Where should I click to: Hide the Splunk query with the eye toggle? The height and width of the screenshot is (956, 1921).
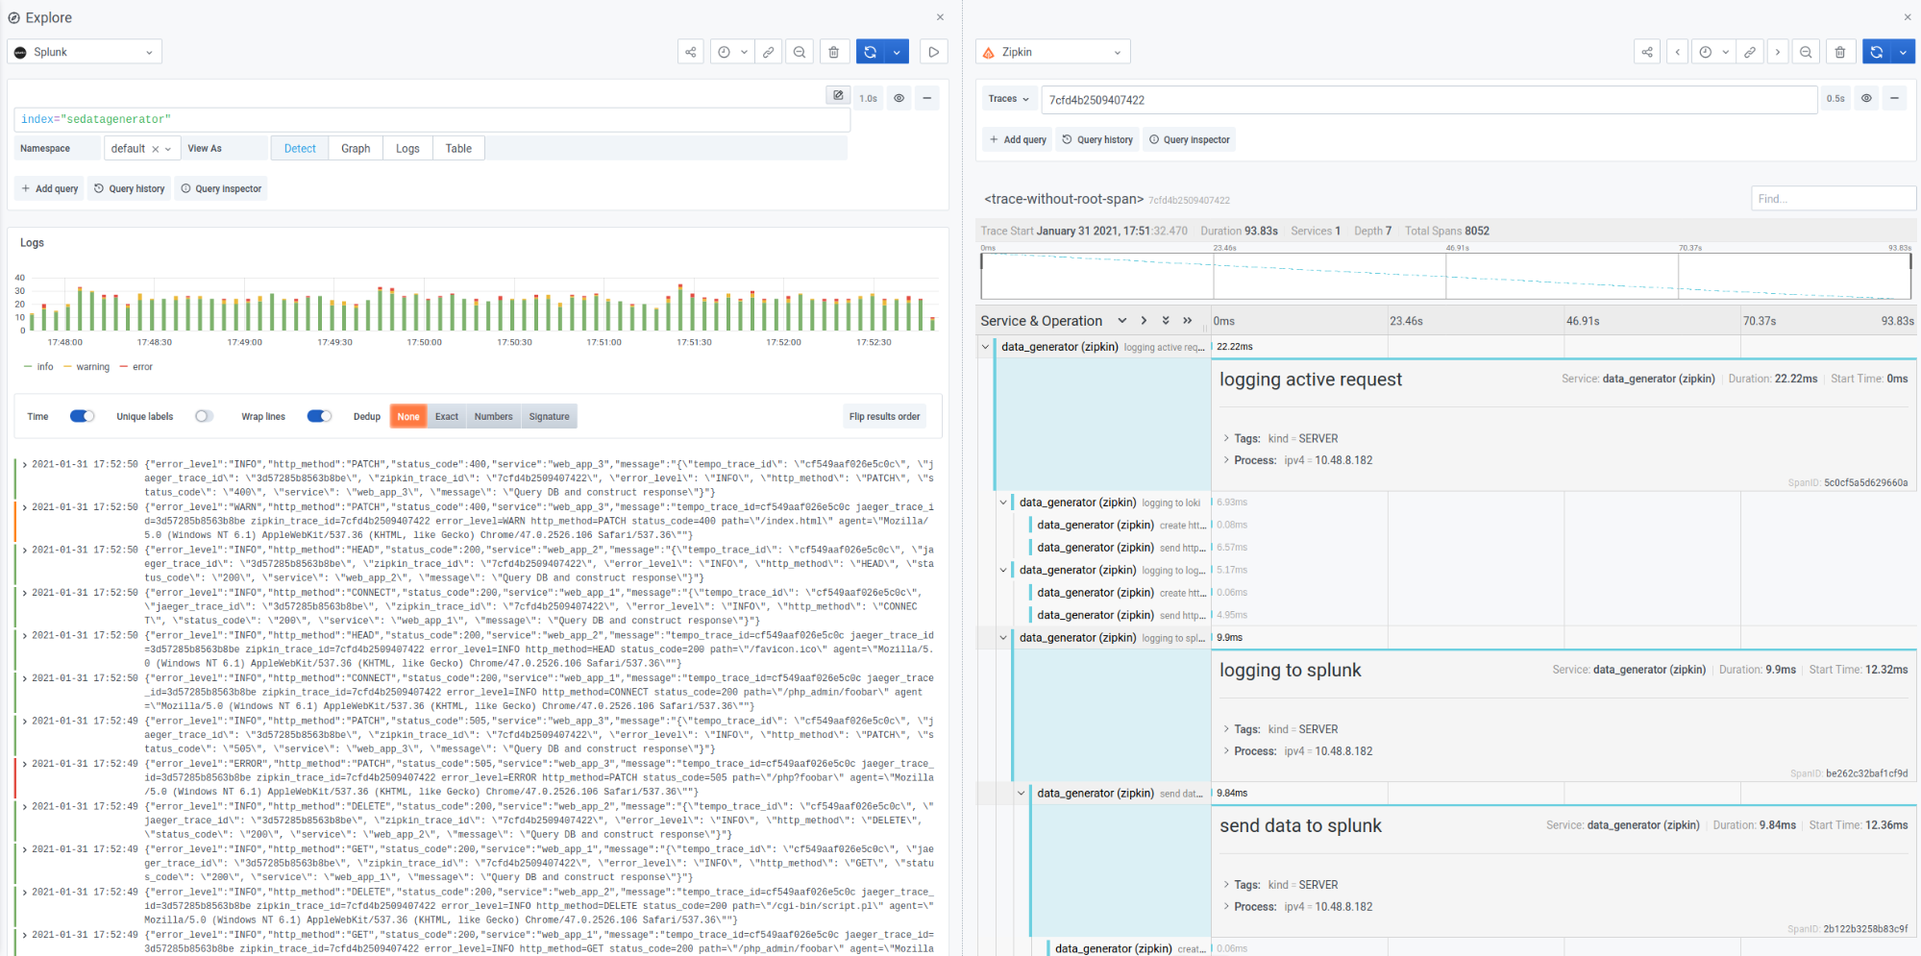coord(899,97)
